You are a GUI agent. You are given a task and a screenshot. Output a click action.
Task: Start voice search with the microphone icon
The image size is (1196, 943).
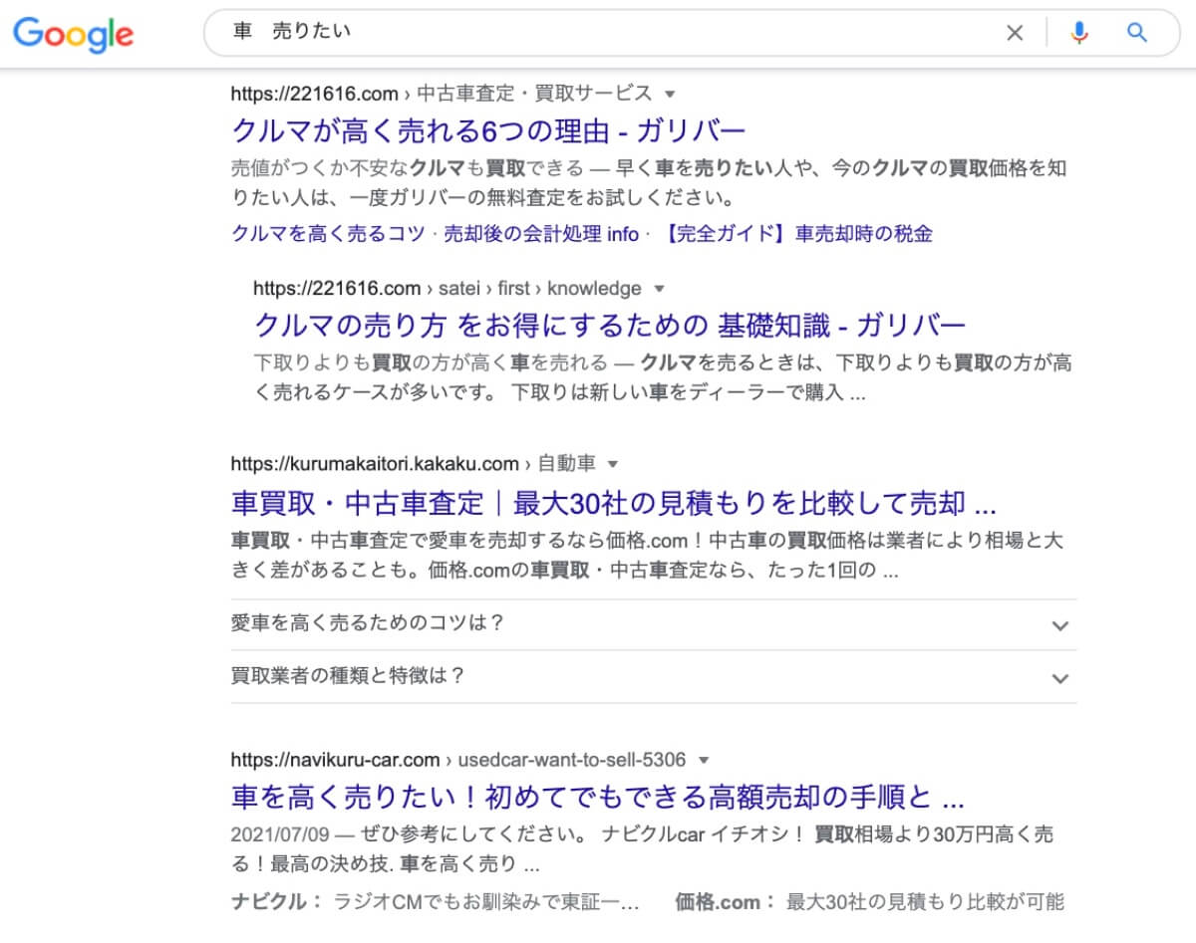tap(1079, 33)
